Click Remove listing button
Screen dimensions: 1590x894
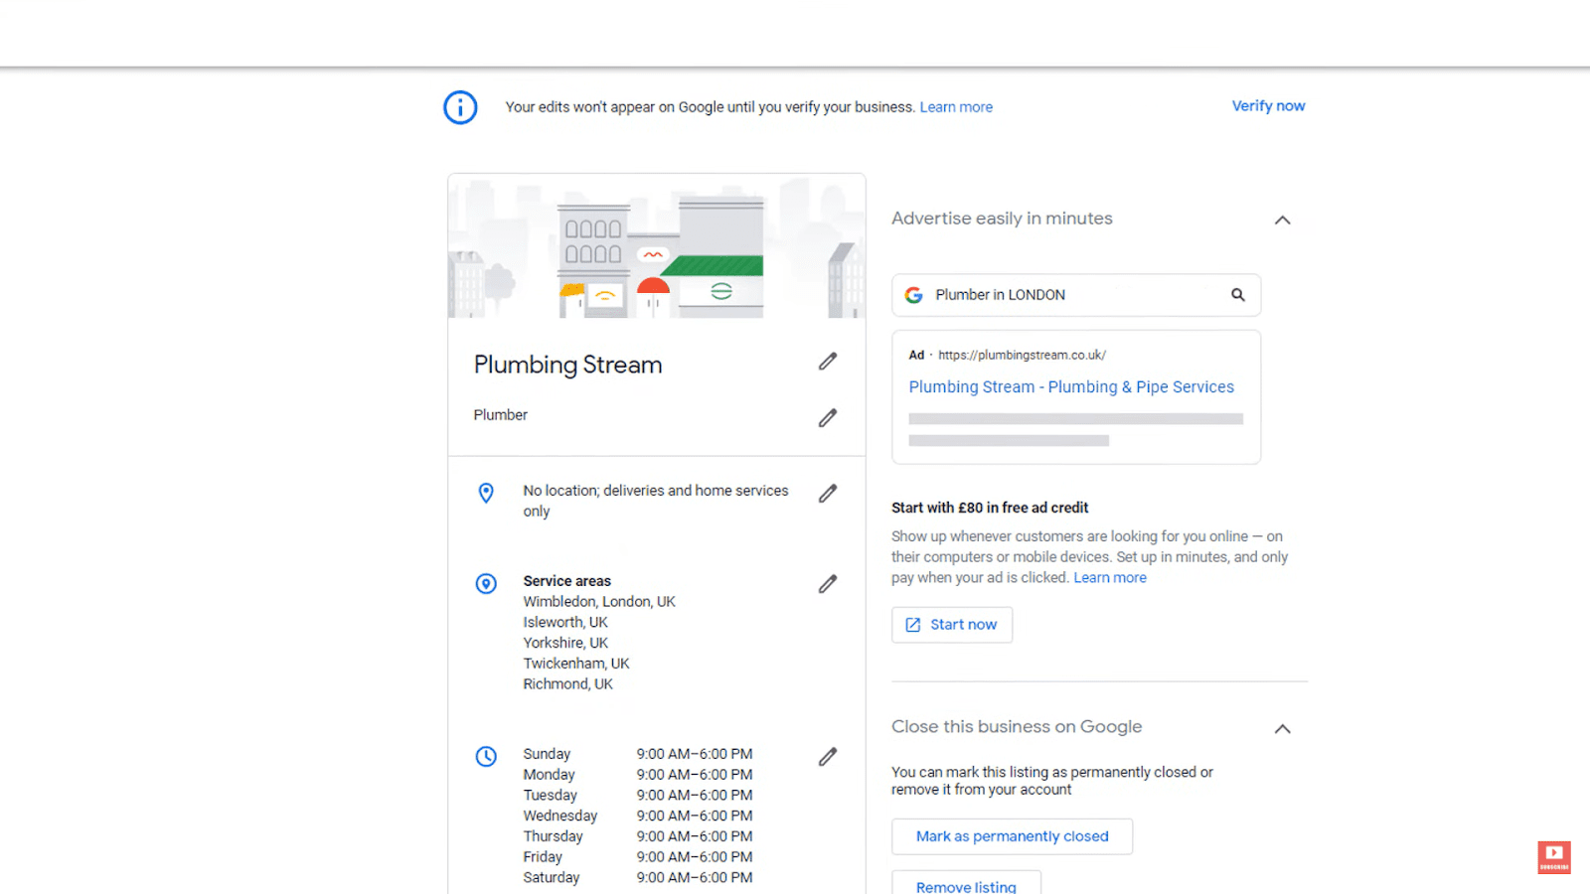pyautogui.click(x=966, y=883)
